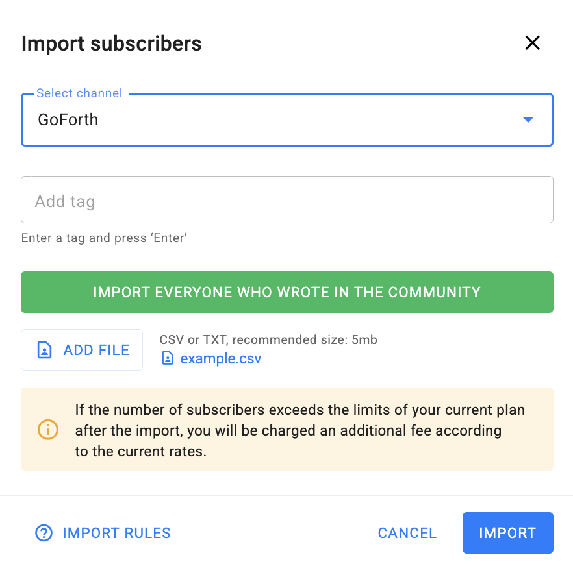
Task: Close the Import subscribers dialog
Action: pyautogui.click(x=532, y=43)
